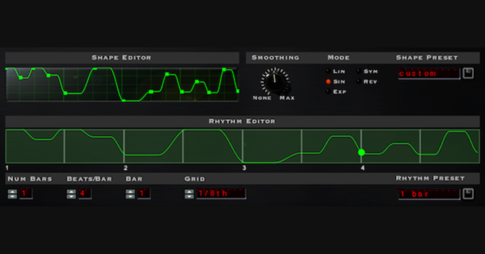Select Exp mode radio button
The image size is (485, 254).
click(328, 91)
